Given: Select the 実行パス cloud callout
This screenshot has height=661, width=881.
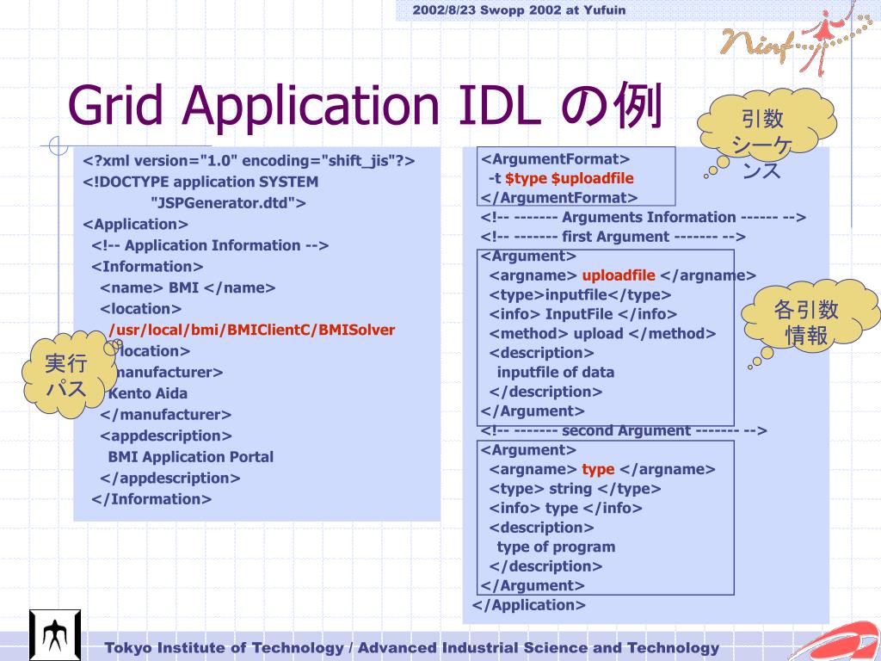Looking at the screenshot, I should pyautogui.click(x=70, y=374).
